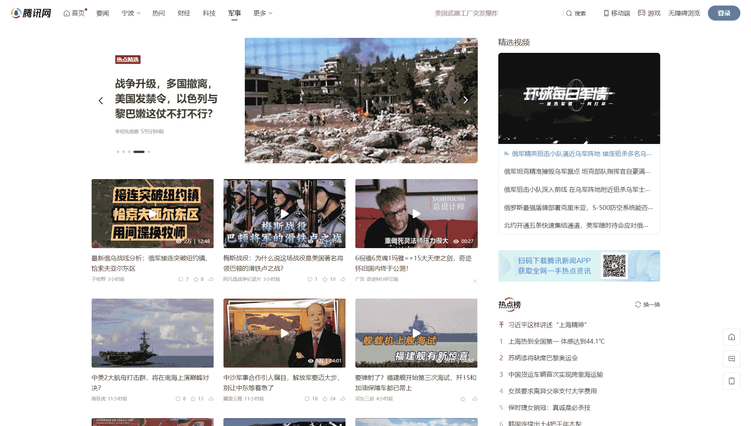Open 北约开通五条快速集结通道 video link
Screen dimensions: 751x426
tap(576, 225)
